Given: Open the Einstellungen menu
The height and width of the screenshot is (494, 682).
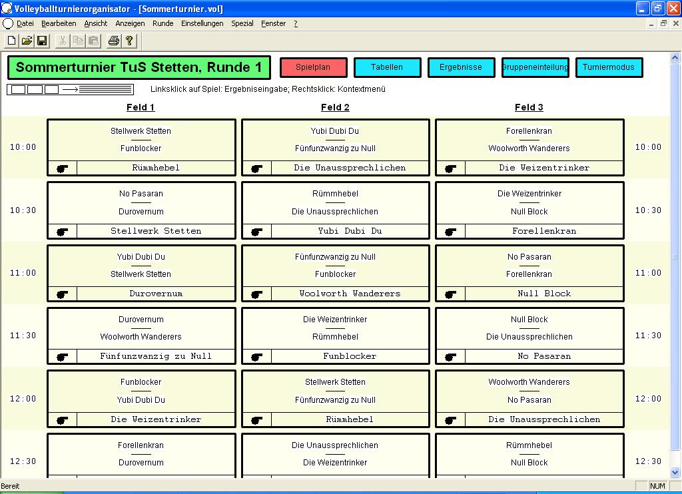Looking at the screenshot, I should (x=202, y=23).
